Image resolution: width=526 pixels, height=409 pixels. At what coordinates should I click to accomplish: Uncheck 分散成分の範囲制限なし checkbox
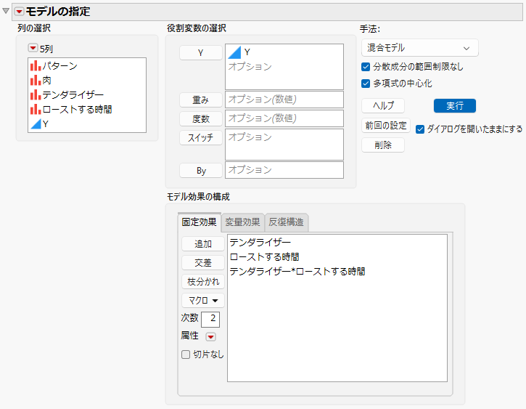(366, 67)
